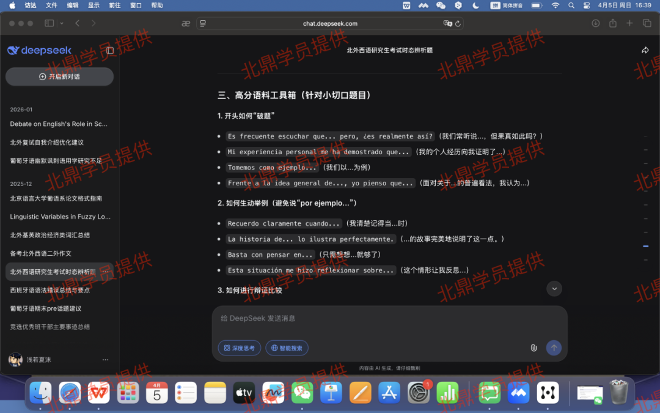The image size is (660, 413).
Task: Toggle 深度思考 deep thinking mode
Action: point(239,348)
